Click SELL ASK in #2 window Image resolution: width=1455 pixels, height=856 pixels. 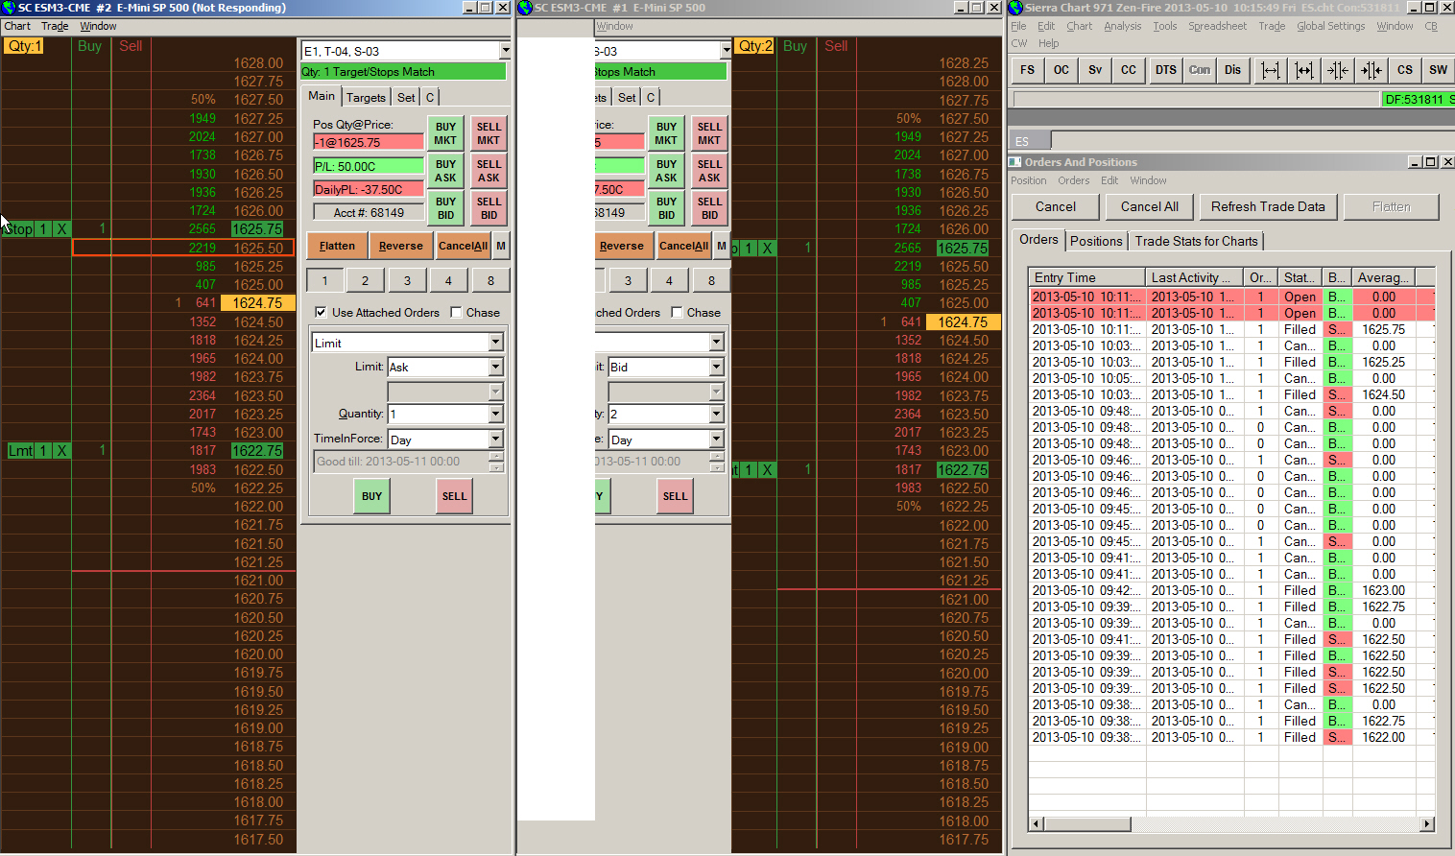pos(489,171)
